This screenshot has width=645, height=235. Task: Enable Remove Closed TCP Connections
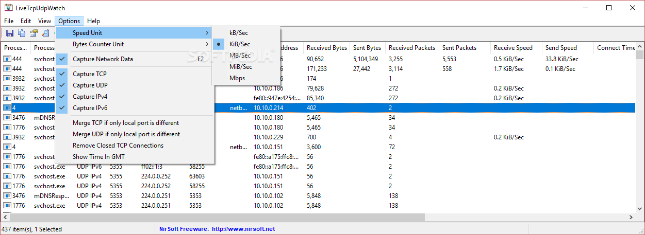click(x=135, y=146)
